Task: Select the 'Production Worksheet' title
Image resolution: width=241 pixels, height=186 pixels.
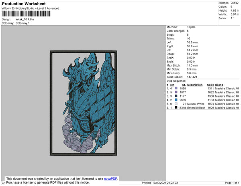Action: pos(24,4)
